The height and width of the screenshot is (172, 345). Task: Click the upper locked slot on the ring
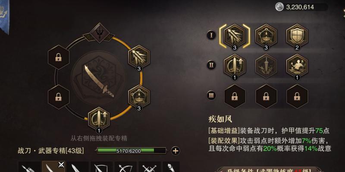coord(59,57)
